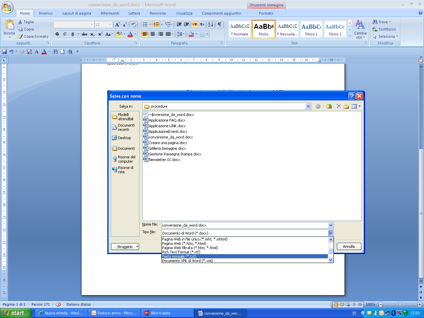Click the Windows start button
Image resolution: width=424 pixels, height=318 pixels.
click(16, 313)
